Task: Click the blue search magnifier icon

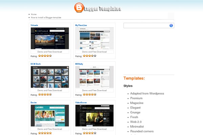Action: pos(171,25)
